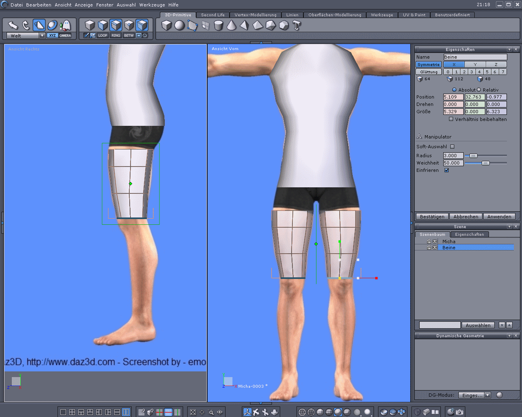522x417 pixels.
Task: Switch to the Vertex-Modellierung tab
Action: (x=255, y=15)
